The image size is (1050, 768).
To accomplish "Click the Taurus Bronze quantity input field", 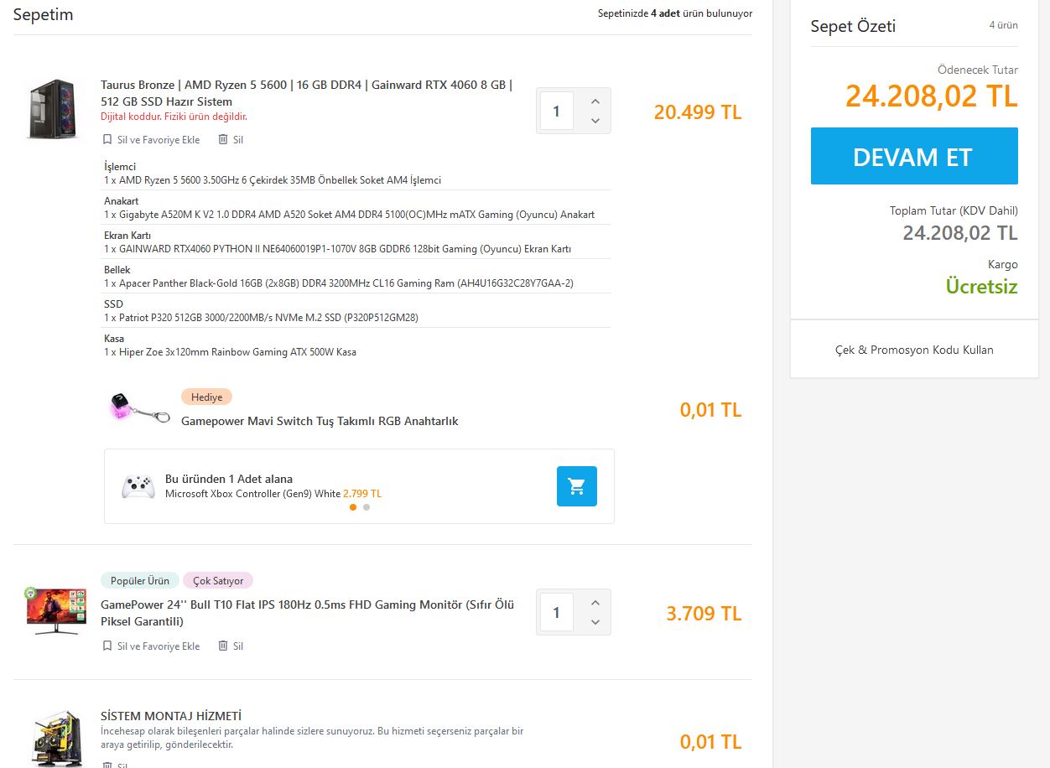I will point(556,111).
